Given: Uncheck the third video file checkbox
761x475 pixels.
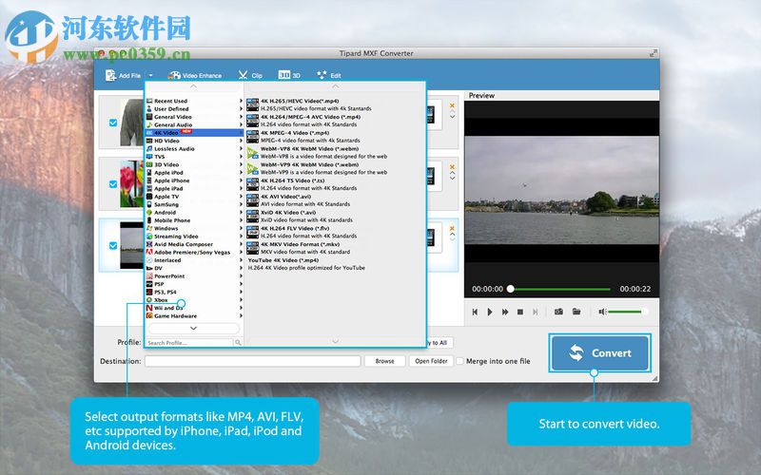Looking at the screenshot, I should [x=113, y=246].
